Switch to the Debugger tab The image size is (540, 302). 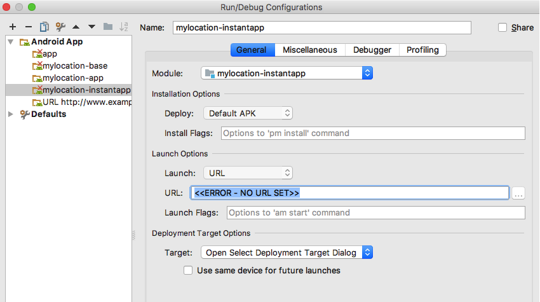pos(372,50)
